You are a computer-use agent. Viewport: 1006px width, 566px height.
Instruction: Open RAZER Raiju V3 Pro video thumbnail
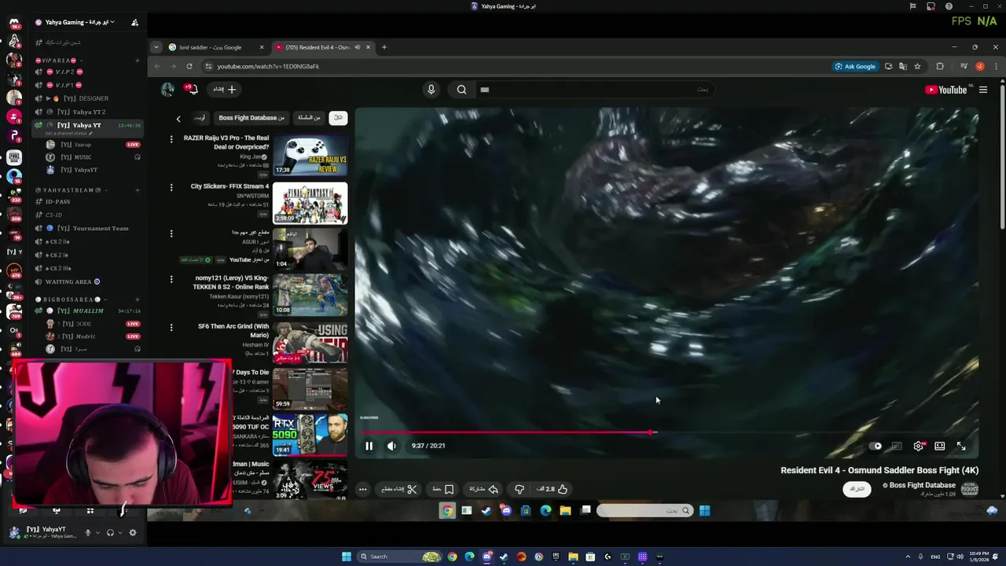(310, 156)
